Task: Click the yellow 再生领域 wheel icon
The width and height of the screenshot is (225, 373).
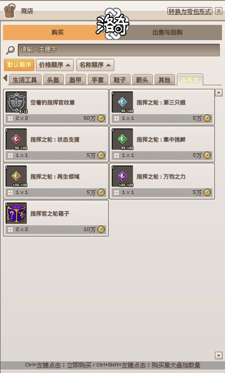Action: 16,176
